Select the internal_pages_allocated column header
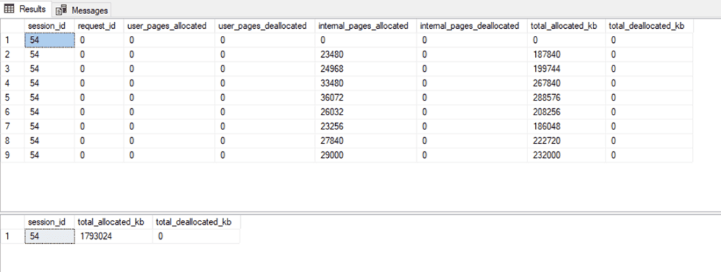 coord(365,27)
